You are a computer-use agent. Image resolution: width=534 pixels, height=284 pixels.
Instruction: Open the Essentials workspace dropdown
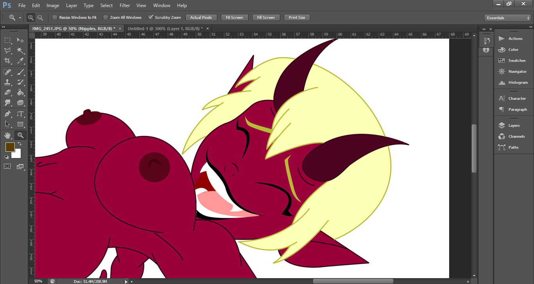coord(507,18)
